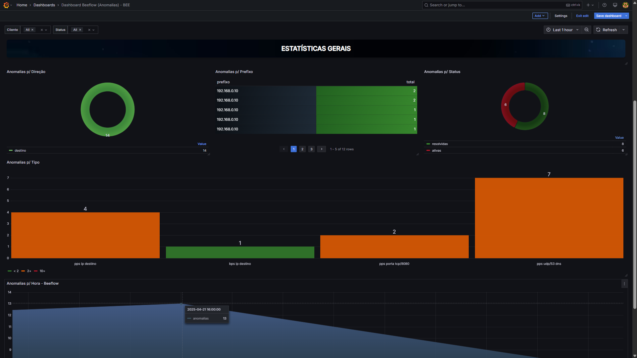Viewport: 637px width, 358px height.
Task: Expand the Status filter dropdown
Action: coord(94,30)
